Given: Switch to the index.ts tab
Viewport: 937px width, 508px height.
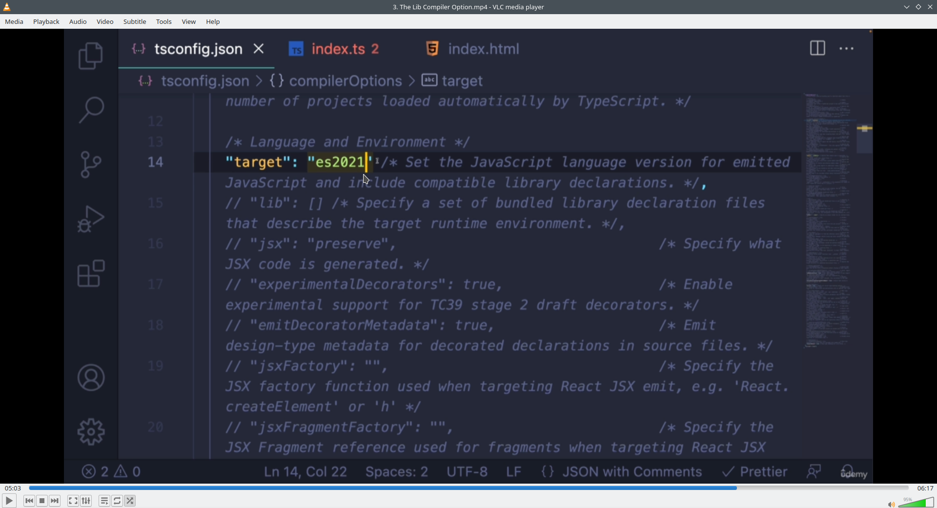Looking at the screenshot, I should 334,49.
